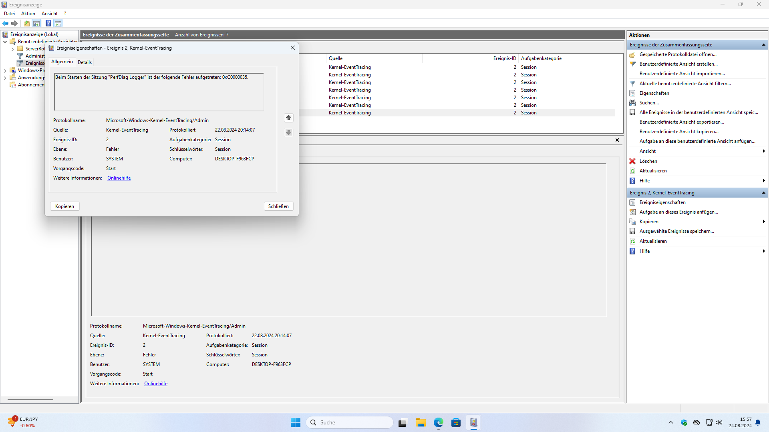Screen dimensions: 769x432
Task: Open Onlinehilfe link in event properties dialog
Action: point(119,178)
